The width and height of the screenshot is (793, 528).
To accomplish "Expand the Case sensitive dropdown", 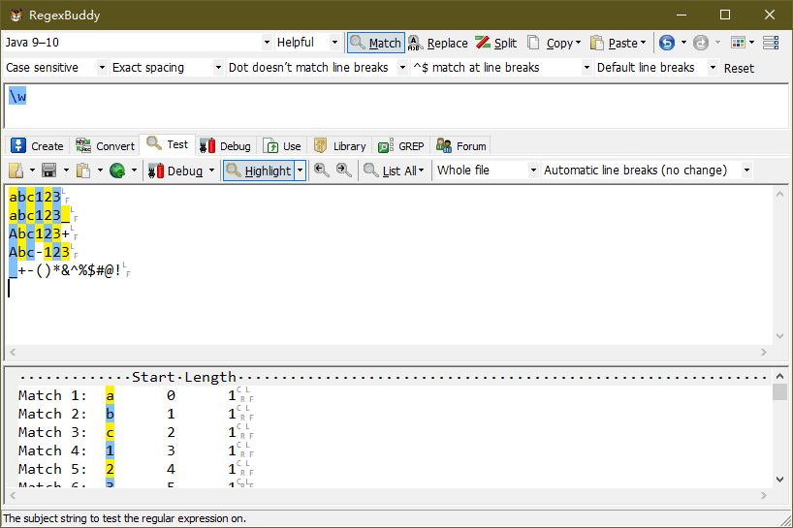I will [56, 68].
